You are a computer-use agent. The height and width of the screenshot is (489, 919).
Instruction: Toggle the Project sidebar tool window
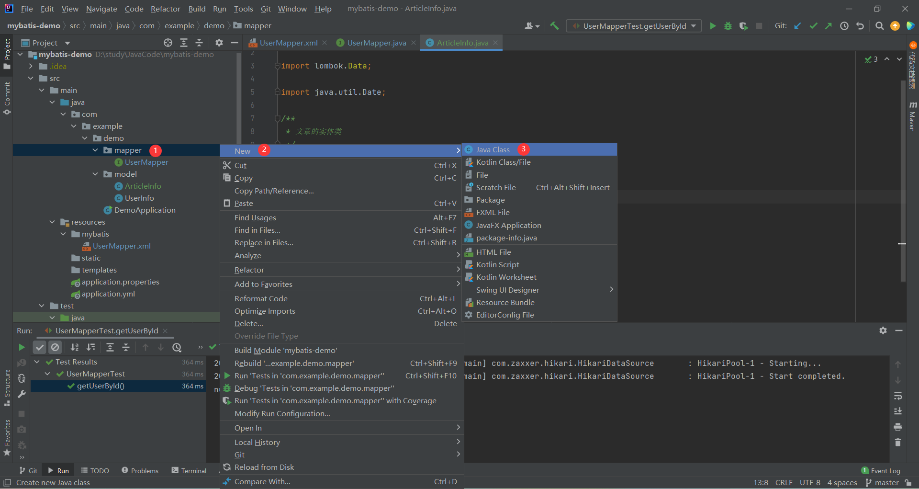[7, 54]
